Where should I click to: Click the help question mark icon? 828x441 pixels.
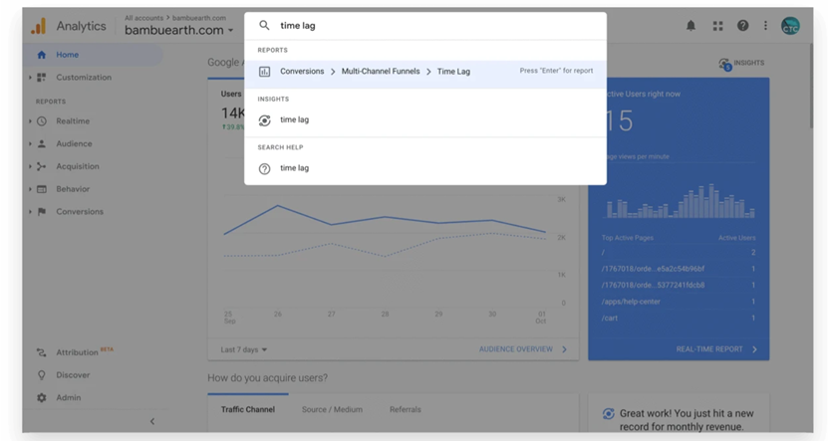coord(742,26)
